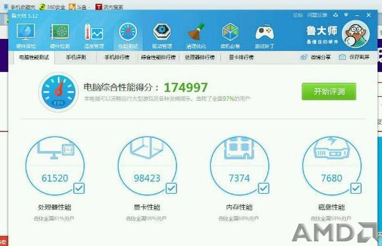This screenshot has width=382, height=246.
Task: Uncheck the 处理器性能 checkbox
Action: 79,188
